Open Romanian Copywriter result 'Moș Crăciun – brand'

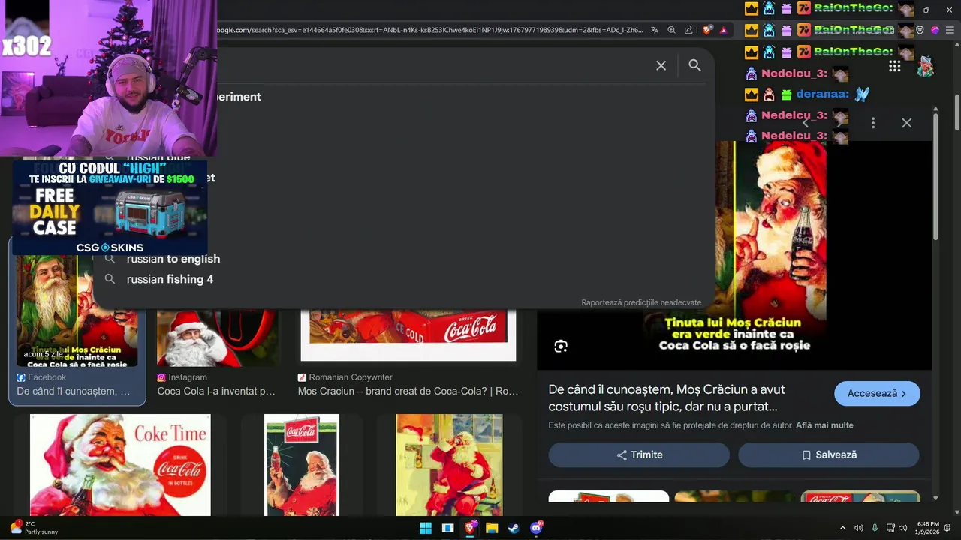[408, 391]
